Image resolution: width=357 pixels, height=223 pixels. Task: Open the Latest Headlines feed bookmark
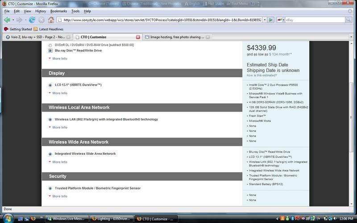click(x=49, y=29)
